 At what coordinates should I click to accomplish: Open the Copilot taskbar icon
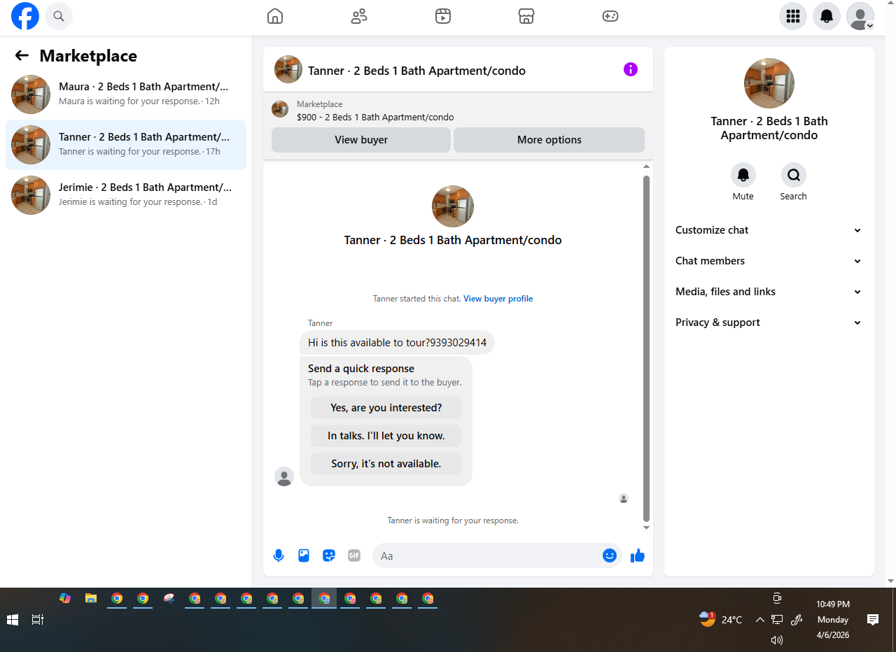(x=65, y=598)
